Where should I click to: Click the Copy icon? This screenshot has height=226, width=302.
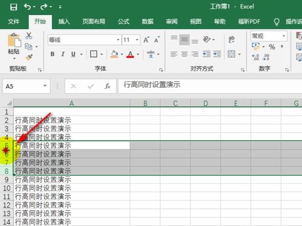(x=28, y=46)
